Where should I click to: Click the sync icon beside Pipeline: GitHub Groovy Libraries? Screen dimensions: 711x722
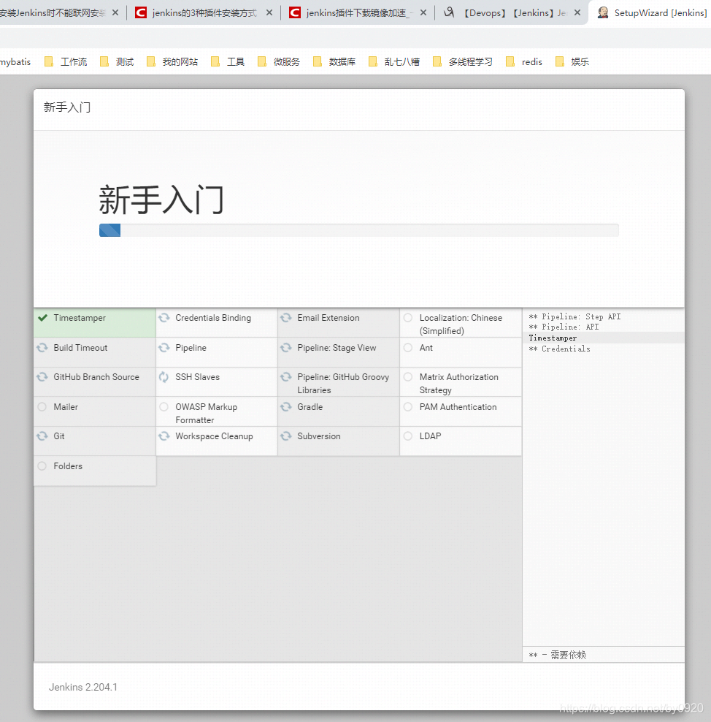tap(286, 377)
